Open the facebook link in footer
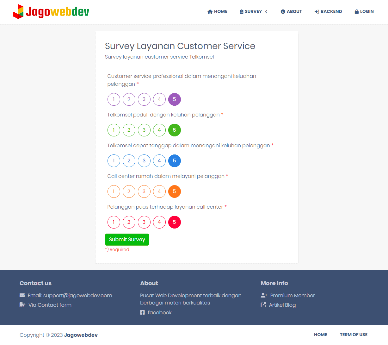Image resolution: width=388 pixels, height=345 pixels. (x=160, y=312)
